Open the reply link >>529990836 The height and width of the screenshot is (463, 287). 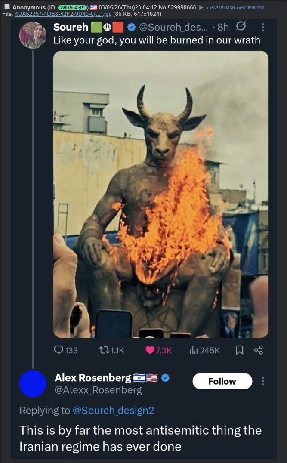(x=220, y=8)
